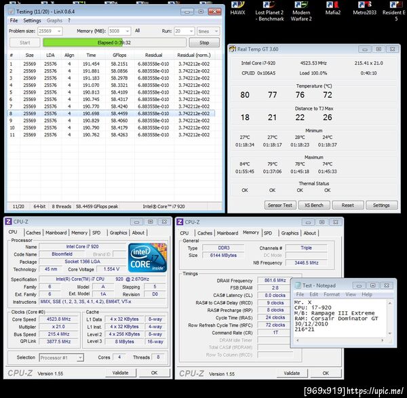Launch Metro2033 desktop shortcut
Image resolution: width=407 pixels, height=398 pixels.
point(364,7)
